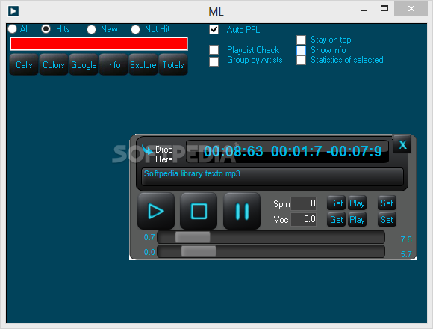
Task: Click the Google button
Action: pos(84,65)
